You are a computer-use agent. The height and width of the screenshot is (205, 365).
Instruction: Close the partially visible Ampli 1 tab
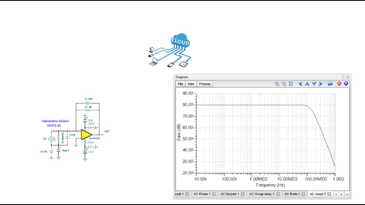coord(187,194)
